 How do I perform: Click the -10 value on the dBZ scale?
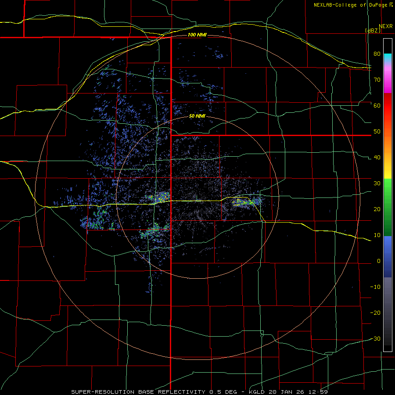[x=375, y=287]
